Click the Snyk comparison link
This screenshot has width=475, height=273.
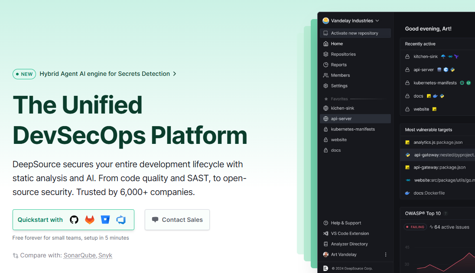105,255
